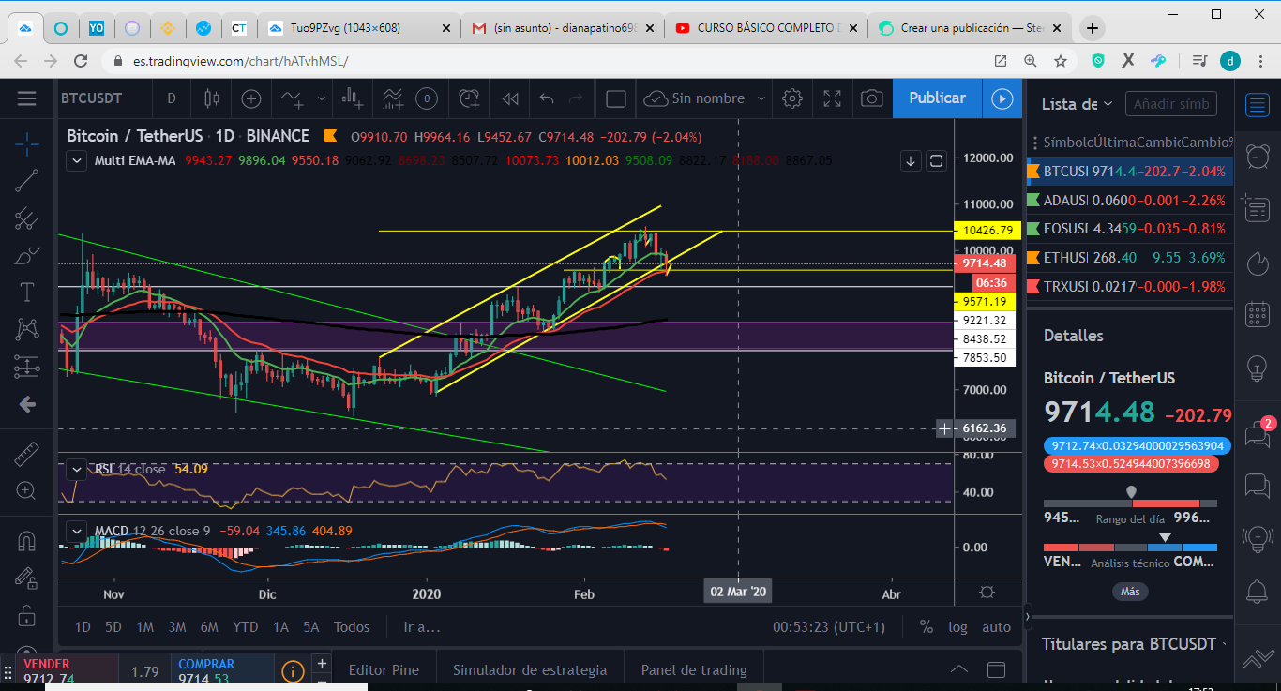Click the compare or add symbol icon
The width and height of the screenshot is (1281, 691).
251,98
